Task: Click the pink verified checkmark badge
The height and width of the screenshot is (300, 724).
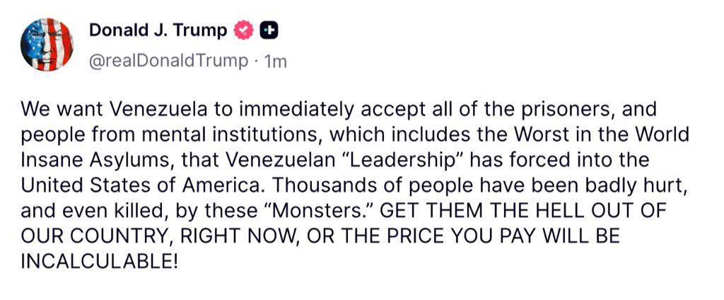Action: click(x=244, y=30)
